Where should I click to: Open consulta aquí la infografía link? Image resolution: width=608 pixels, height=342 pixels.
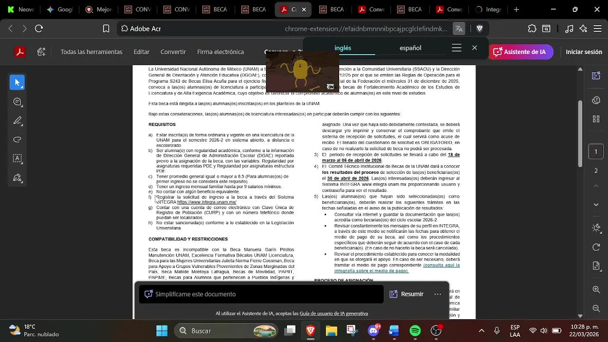[x=397, y=268]
